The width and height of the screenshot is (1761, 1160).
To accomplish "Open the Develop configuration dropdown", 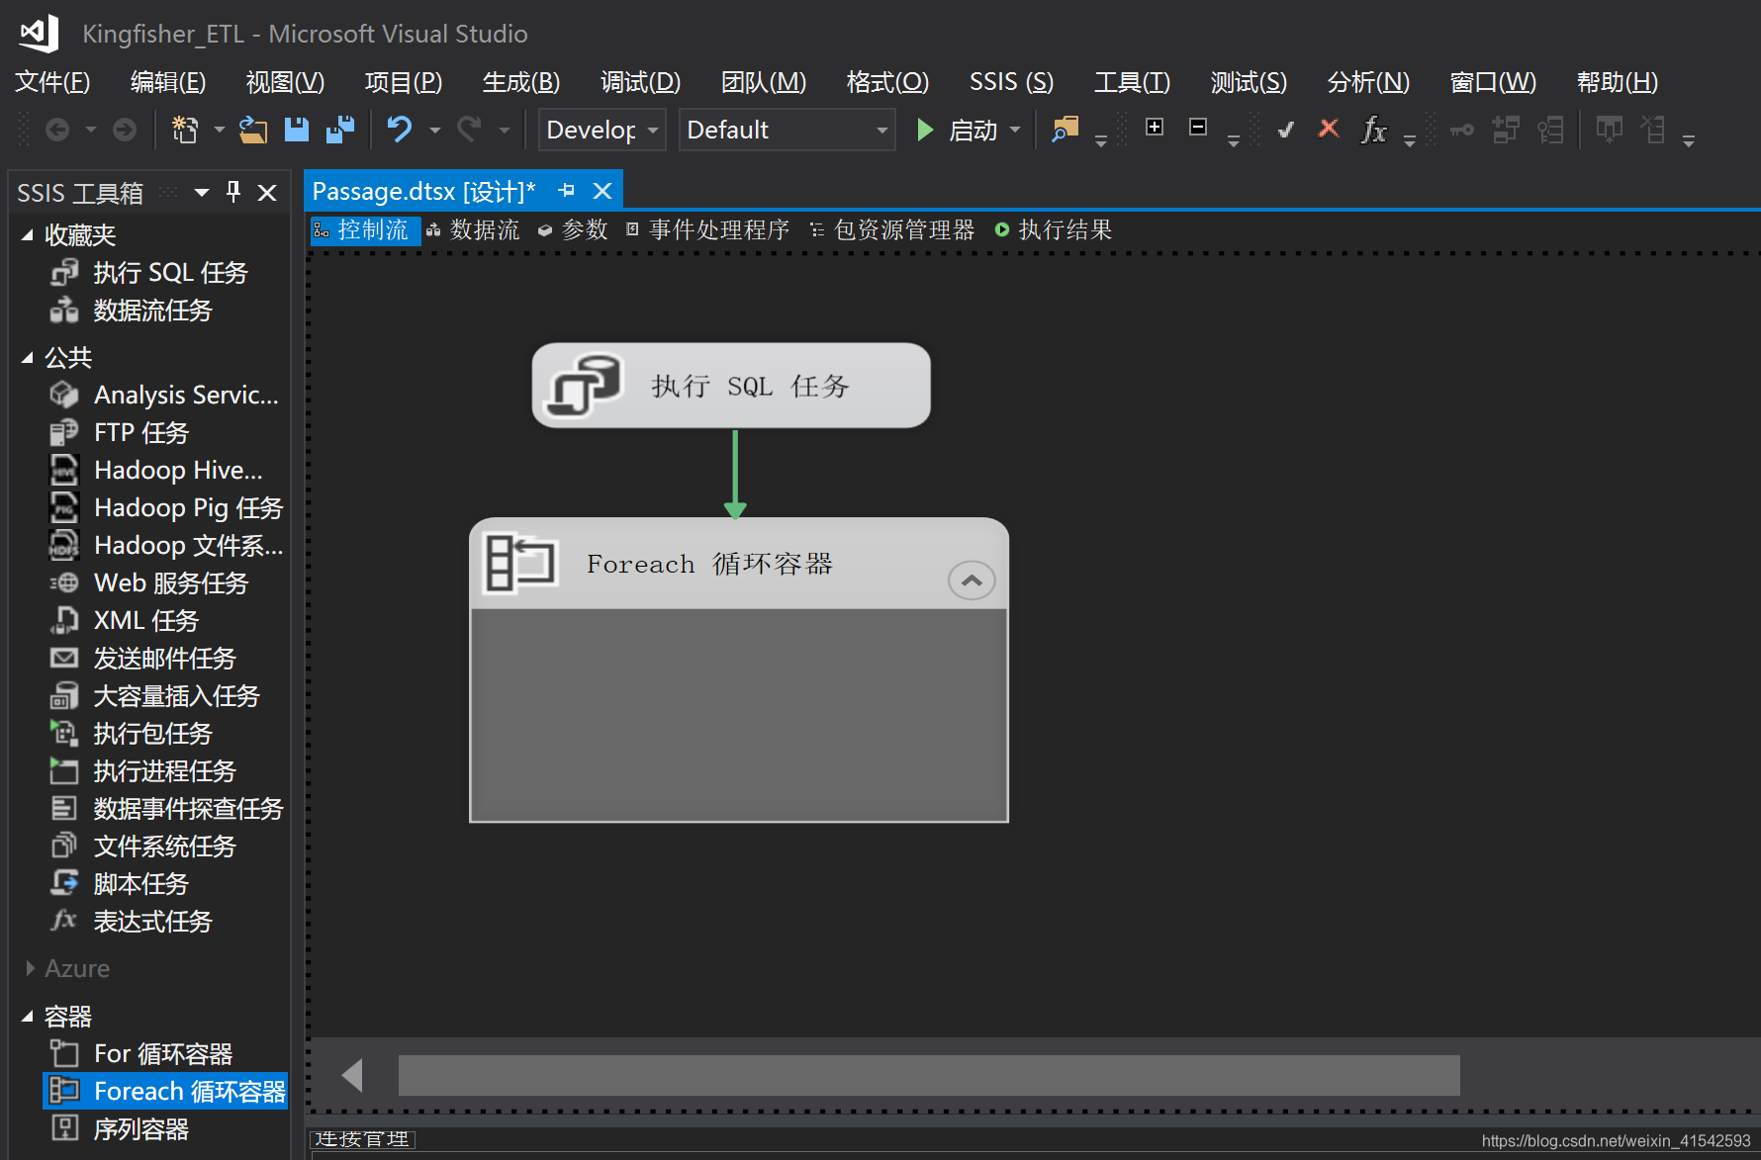I will point(602,130).
